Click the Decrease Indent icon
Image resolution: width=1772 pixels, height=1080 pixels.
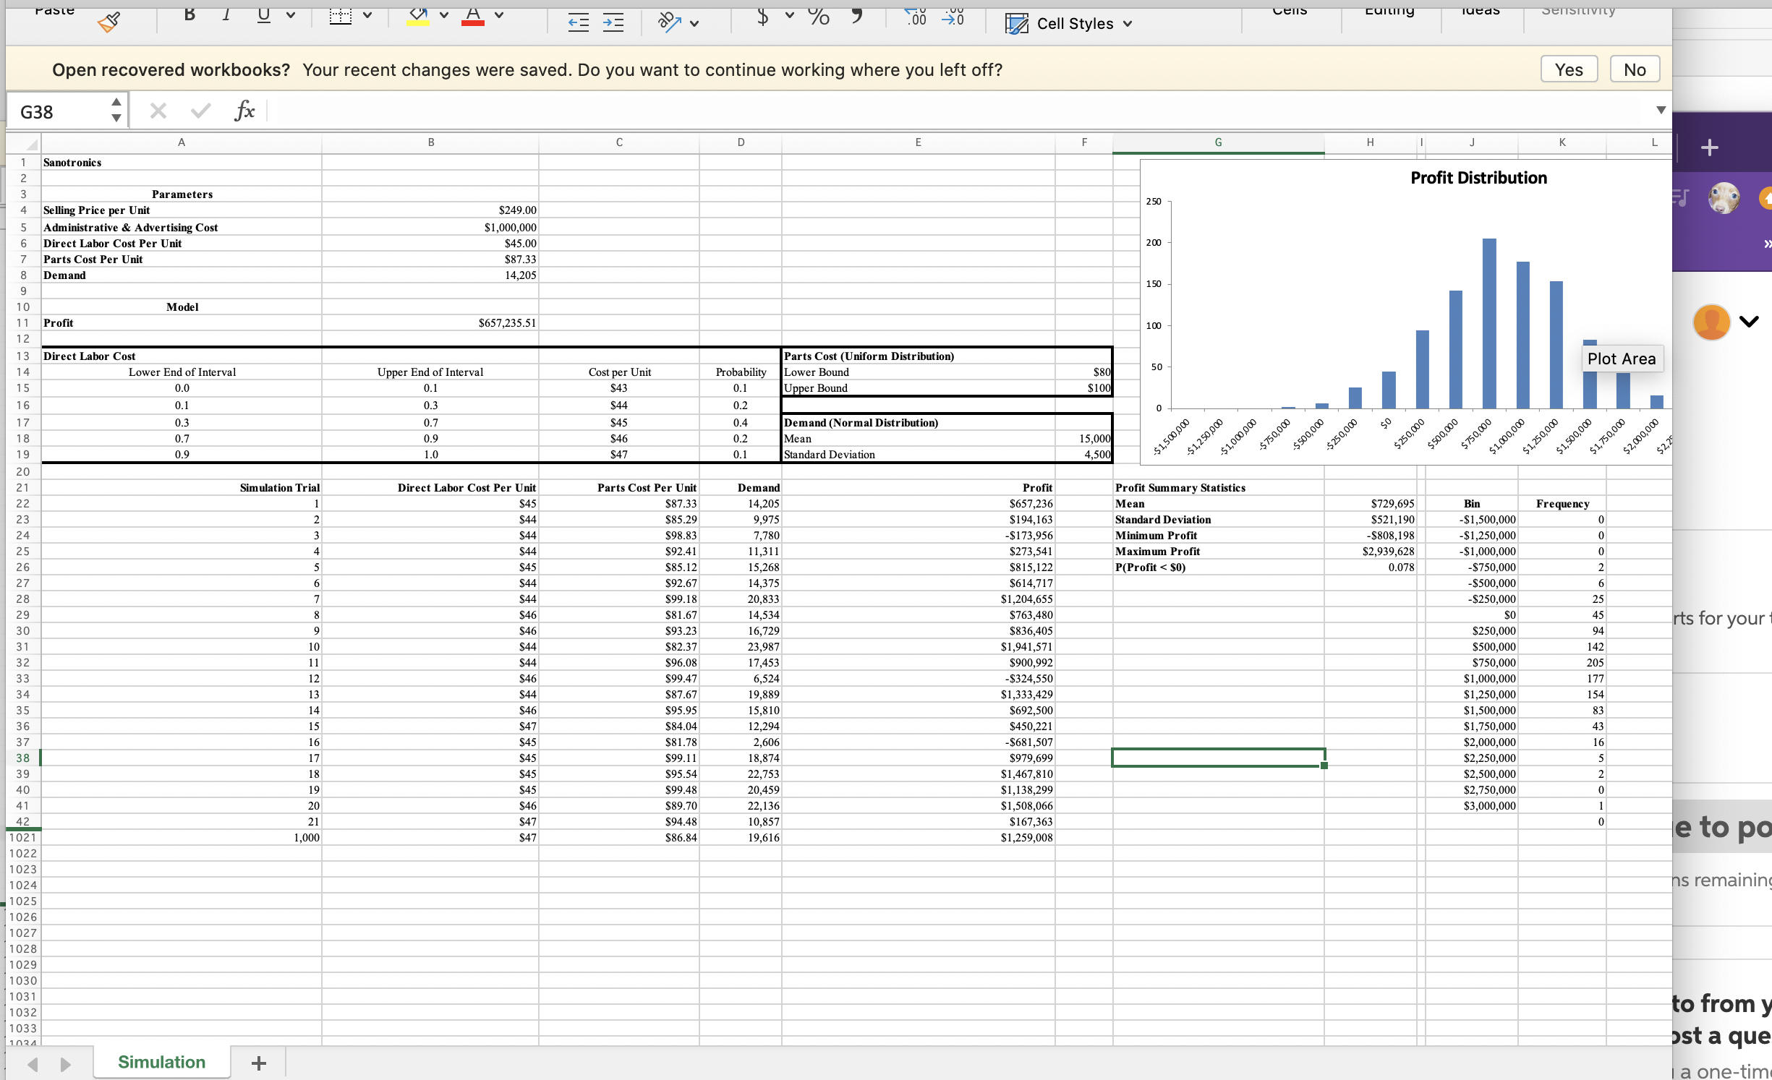(x=578, y=22)
